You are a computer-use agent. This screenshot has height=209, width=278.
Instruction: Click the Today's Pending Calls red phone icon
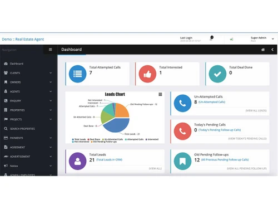coord(182,131)
